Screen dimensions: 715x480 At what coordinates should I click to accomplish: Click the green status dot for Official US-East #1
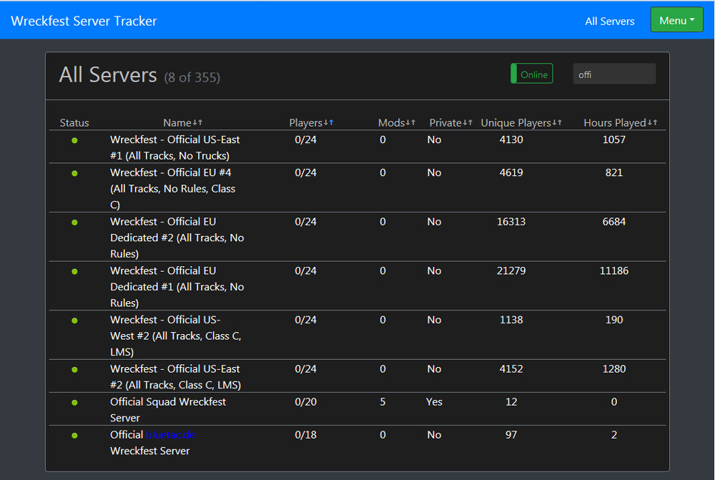[x=74, y=140]
